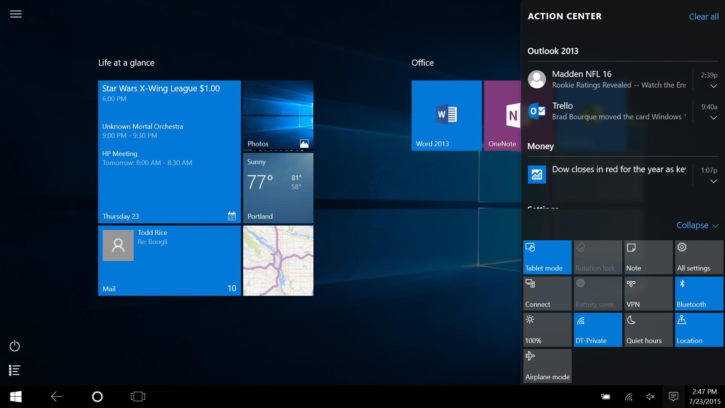Click the Madden NFL 16 sender avatar
Screen dimensions: 725x408
537,79
